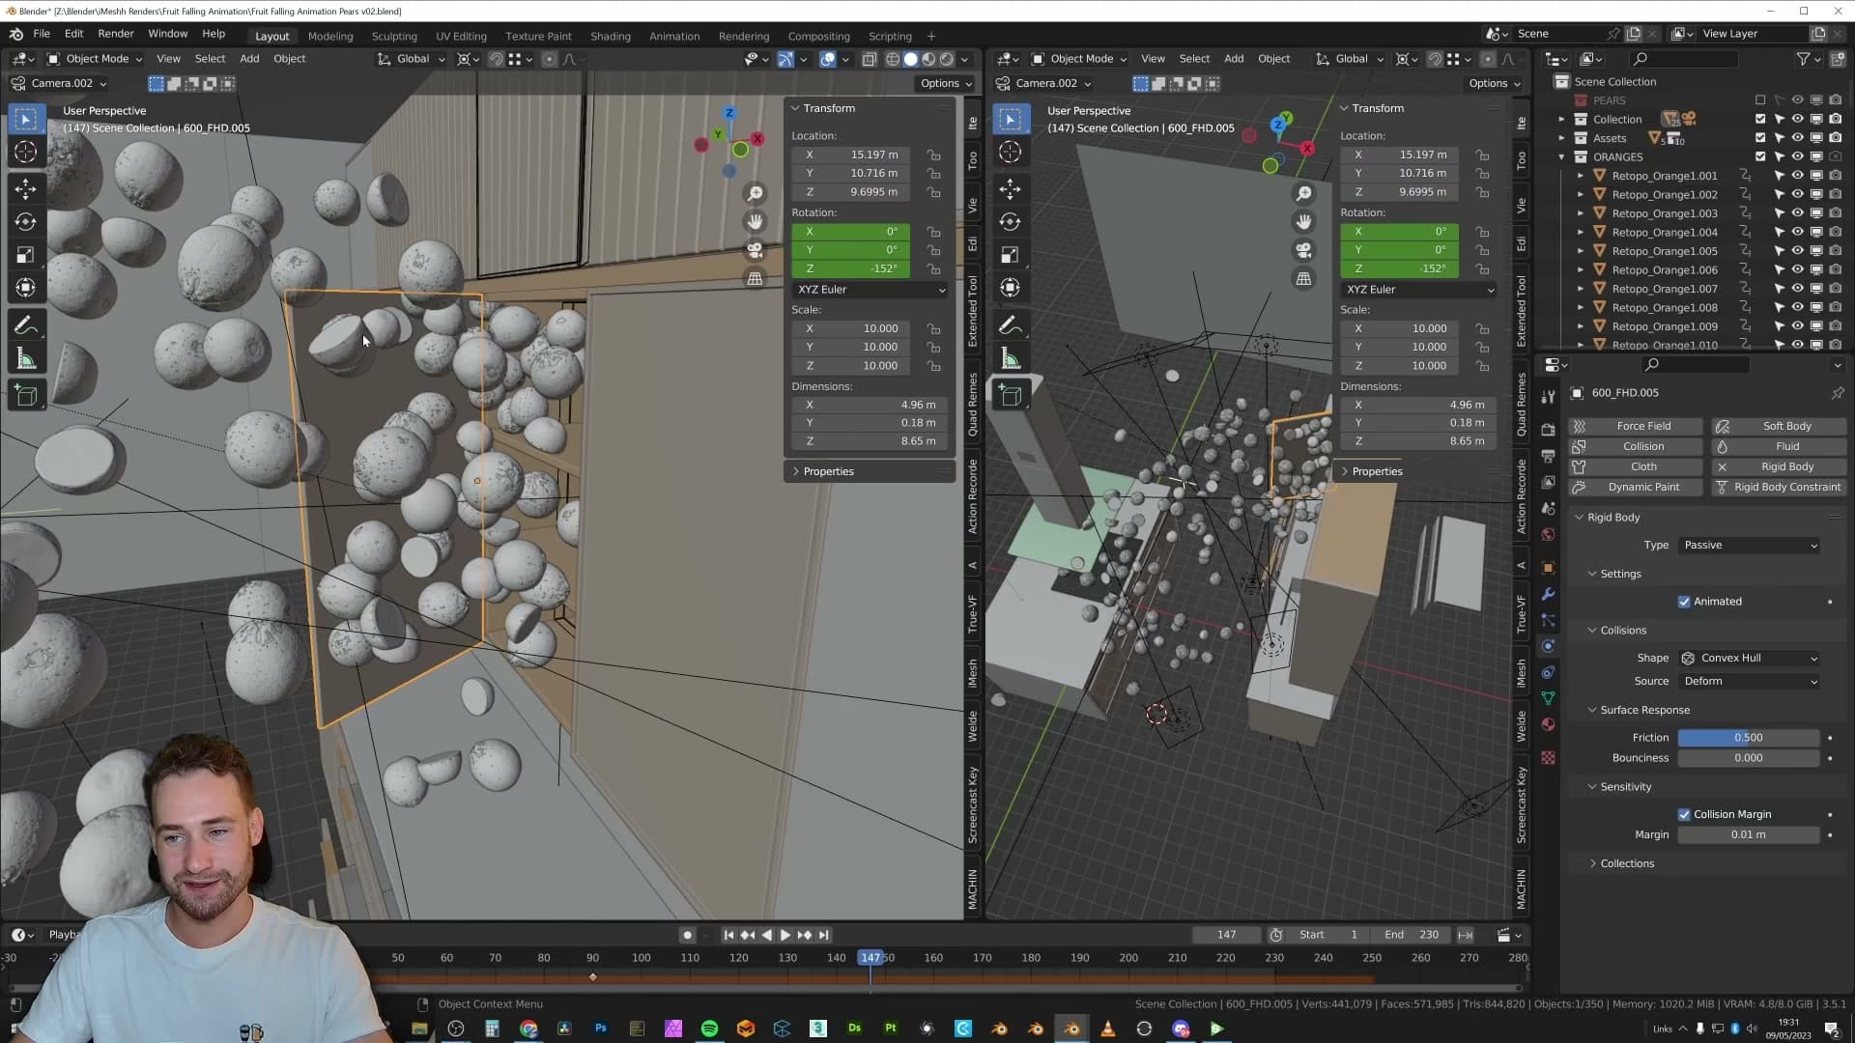Open the Modifiers wrench properties tab

pyautogui.click(x=1548, y=594)
